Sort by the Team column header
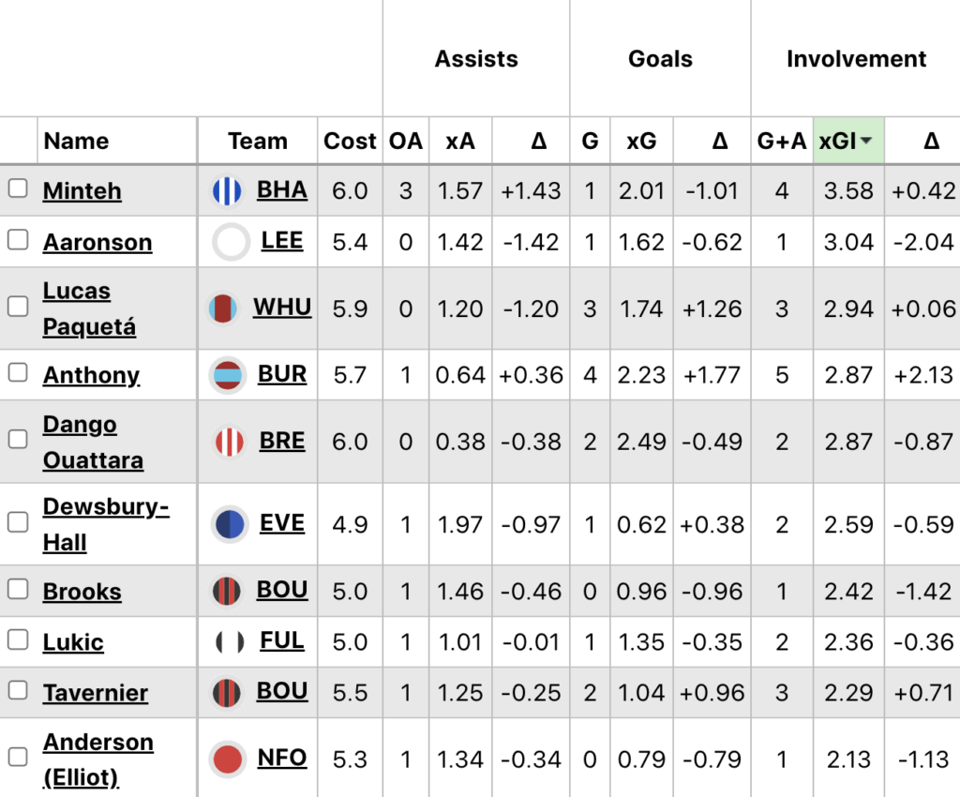The height and width of the screenshot is (797, 960). [258, 142]
